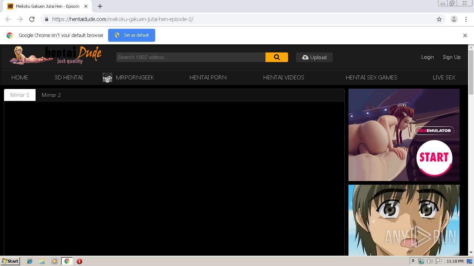Click the page vertical scrollbar
The image size is (474, 266).
(471, 72)
